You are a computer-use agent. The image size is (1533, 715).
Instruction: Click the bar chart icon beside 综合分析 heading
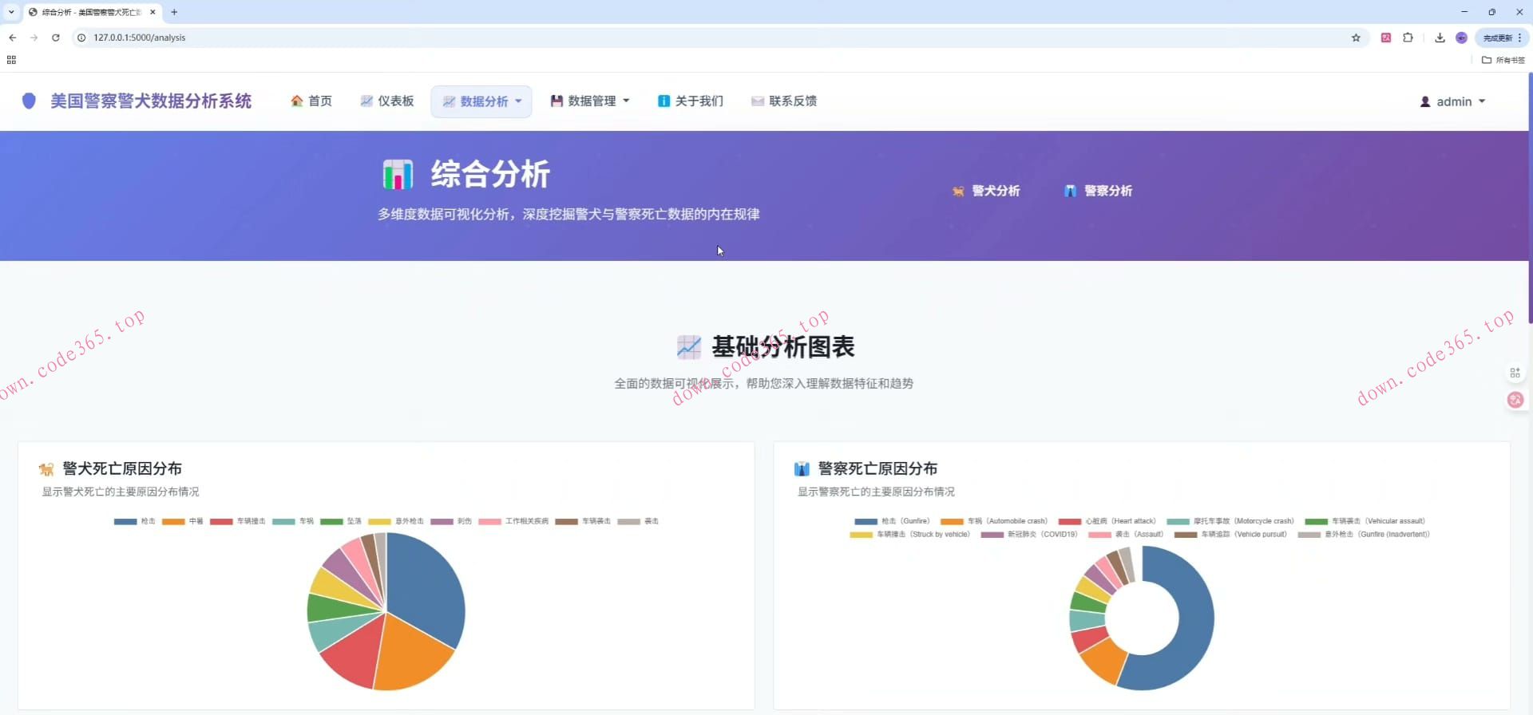(x=398, y=174)
